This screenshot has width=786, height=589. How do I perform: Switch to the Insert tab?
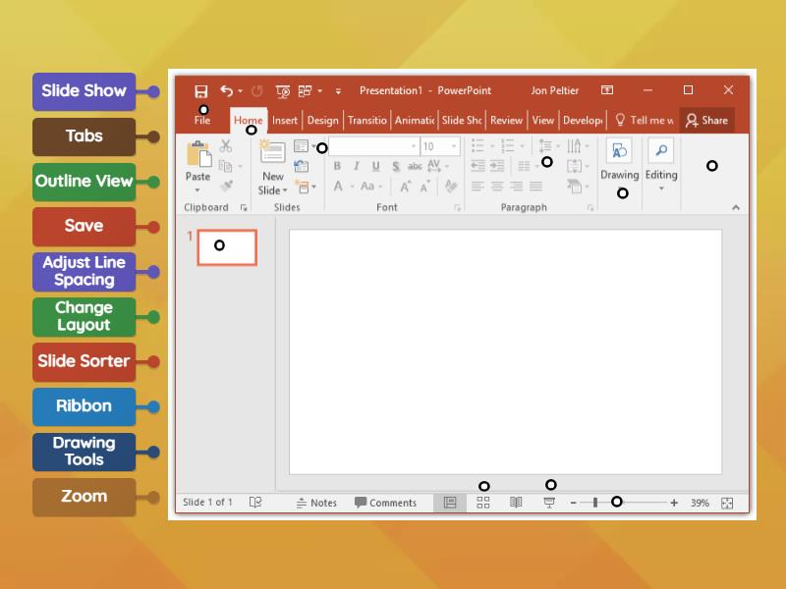point(285,120)
